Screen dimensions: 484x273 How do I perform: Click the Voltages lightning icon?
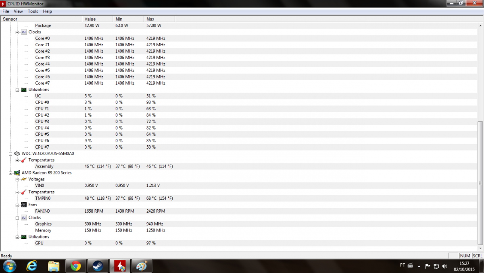(x=24, y=179)
